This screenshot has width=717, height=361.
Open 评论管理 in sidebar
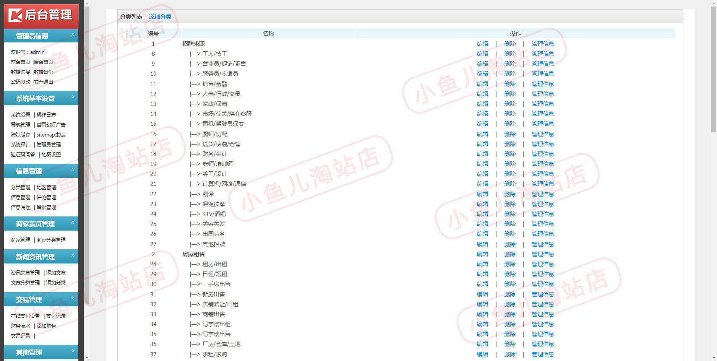46,197
